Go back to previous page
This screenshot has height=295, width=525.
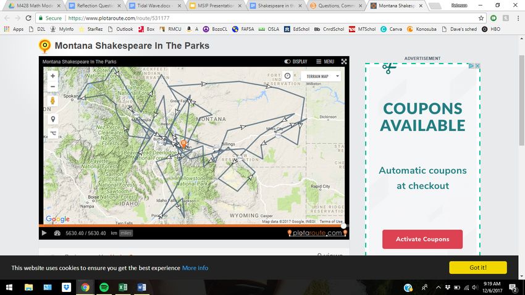[7, 18]
